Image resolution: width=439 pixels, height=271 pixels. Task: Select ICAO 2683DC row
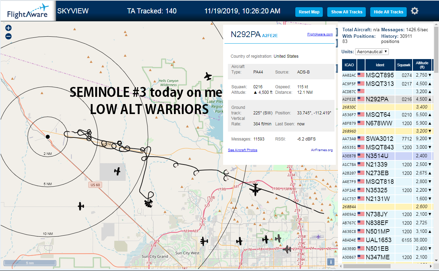(x=387, y=107)
